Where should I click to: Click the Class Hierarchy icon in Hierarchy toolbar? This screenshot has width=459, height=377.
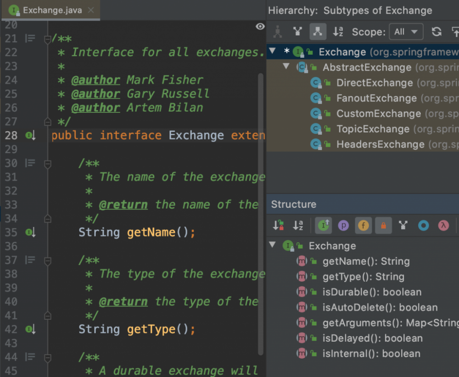click(278, 32)
